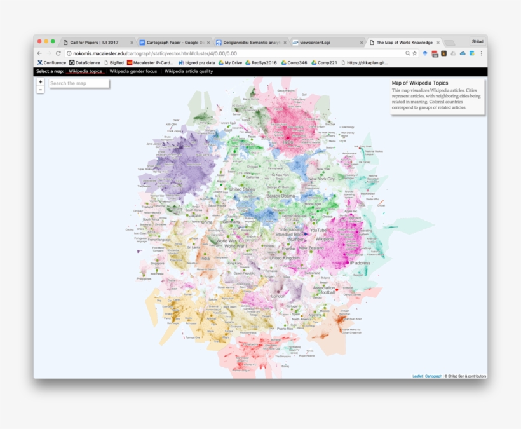The image size is (521, 429).
Task: Open a new tab with the new-tab button
Action: tap(450, 43)
